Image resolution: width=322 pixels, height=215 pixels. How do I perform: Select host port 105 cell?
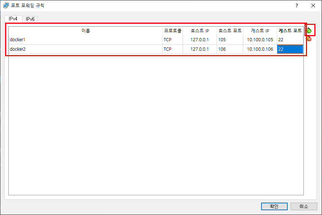tap(230, 40)
